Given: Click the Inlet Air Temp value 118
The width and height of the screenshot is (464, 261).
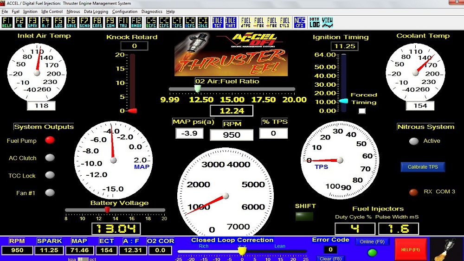Looking at the screenshot, I should pyautogui.click(x=41, y=106).
